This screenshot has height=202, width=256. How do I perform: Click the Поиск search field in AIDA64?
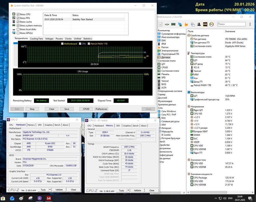coord(231,24)
